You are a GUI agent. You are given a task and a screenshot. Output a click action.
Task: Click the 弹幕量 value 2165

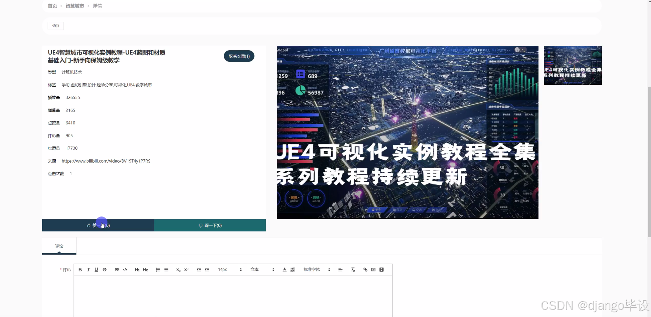tap(70, 110)
